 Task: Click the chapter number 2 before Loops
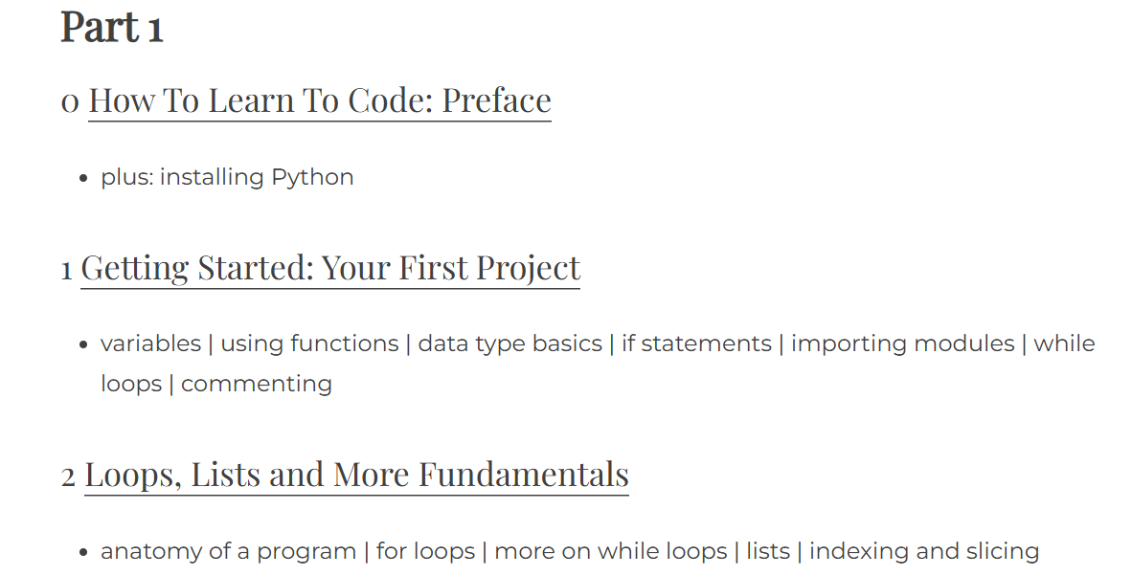pyautogui.click(x=68, y=476)
